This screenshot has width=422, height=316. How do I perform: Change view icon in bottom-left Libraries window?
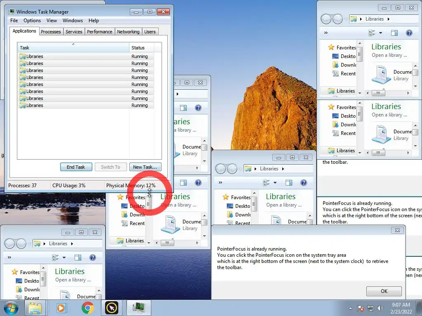pyautogui.click(x=55, y=258)
